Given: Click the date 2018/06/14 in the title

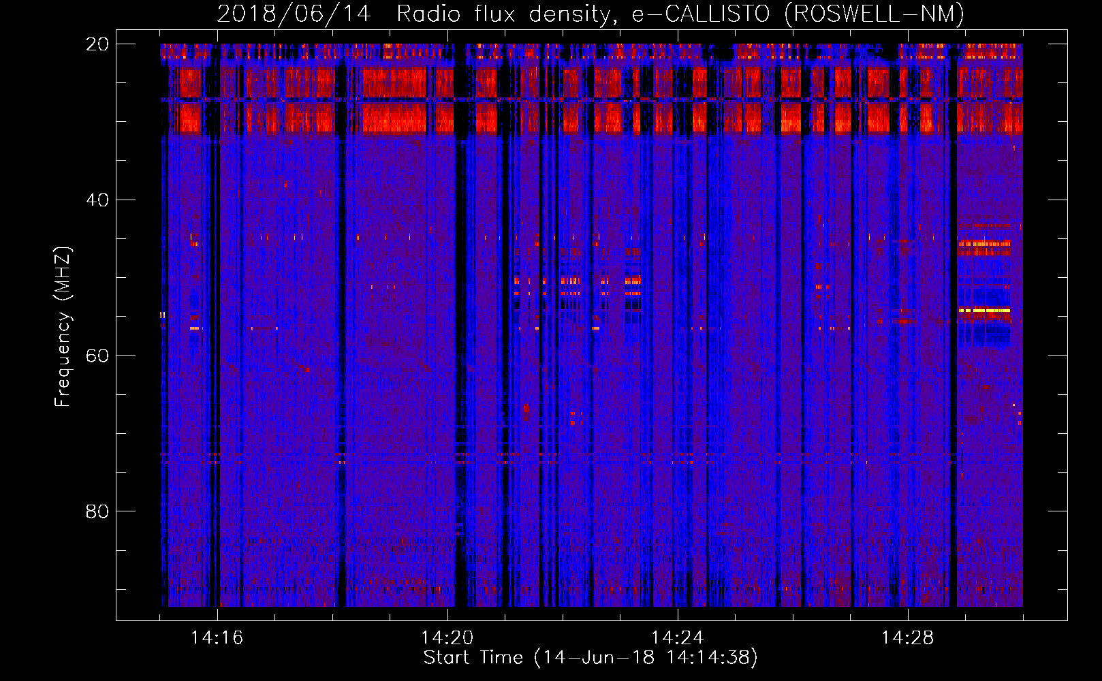Looking at the screenshot, I should click(294, 14).
